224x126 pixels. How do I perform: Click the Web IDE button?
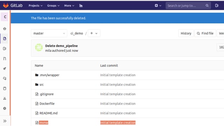[x=220, y=33]
